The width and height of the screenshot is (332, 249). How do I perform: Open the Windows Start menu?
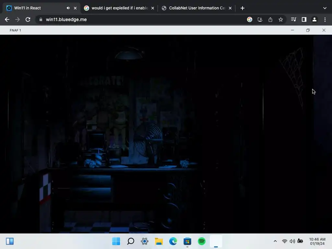(x=116, y=241)
